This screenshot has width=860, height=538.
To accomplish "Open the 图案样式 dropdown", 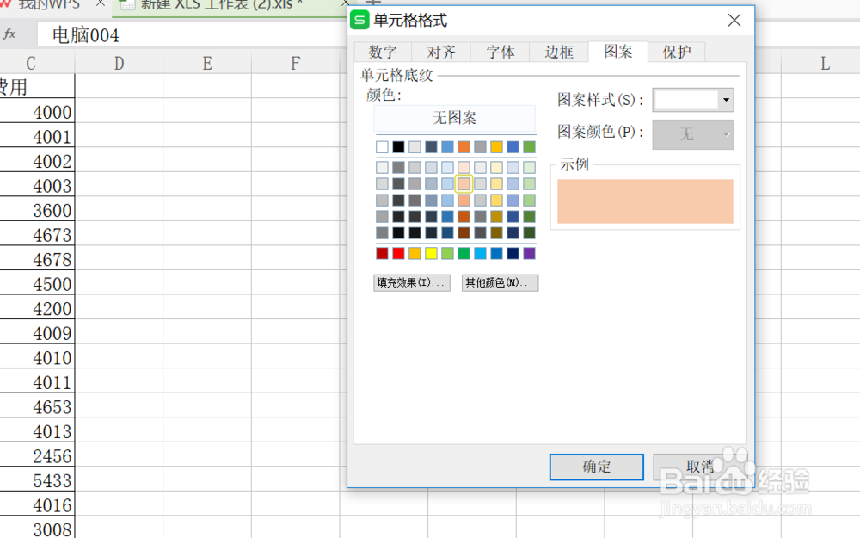I will coord(726,100).
